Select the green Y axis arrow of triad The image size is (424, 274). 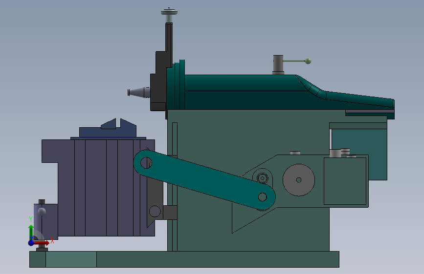(x=31, y=232)
